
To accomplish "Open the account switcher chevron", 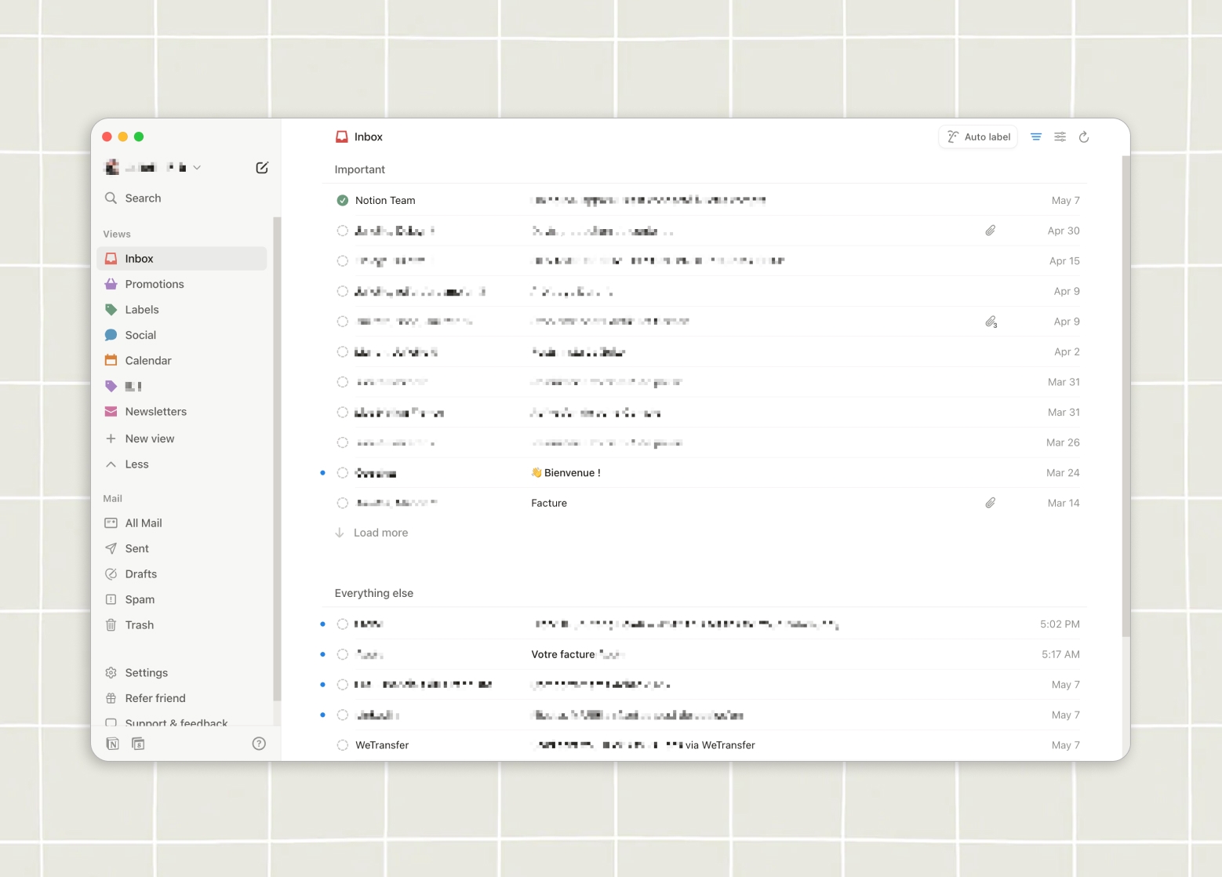I will click(198, 167).
